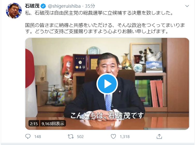
Task: Click the retweet arrows icon
Action: [71, 137]
